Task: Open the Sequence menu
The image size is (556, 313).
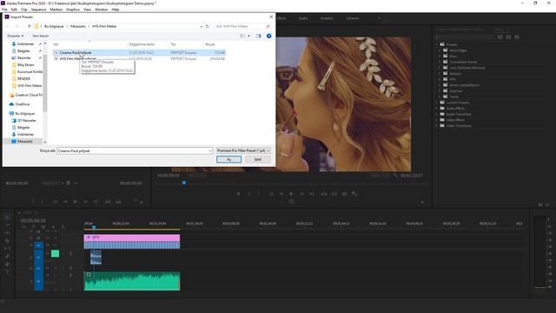Action: pyautogui.click(x=38, y=10)
